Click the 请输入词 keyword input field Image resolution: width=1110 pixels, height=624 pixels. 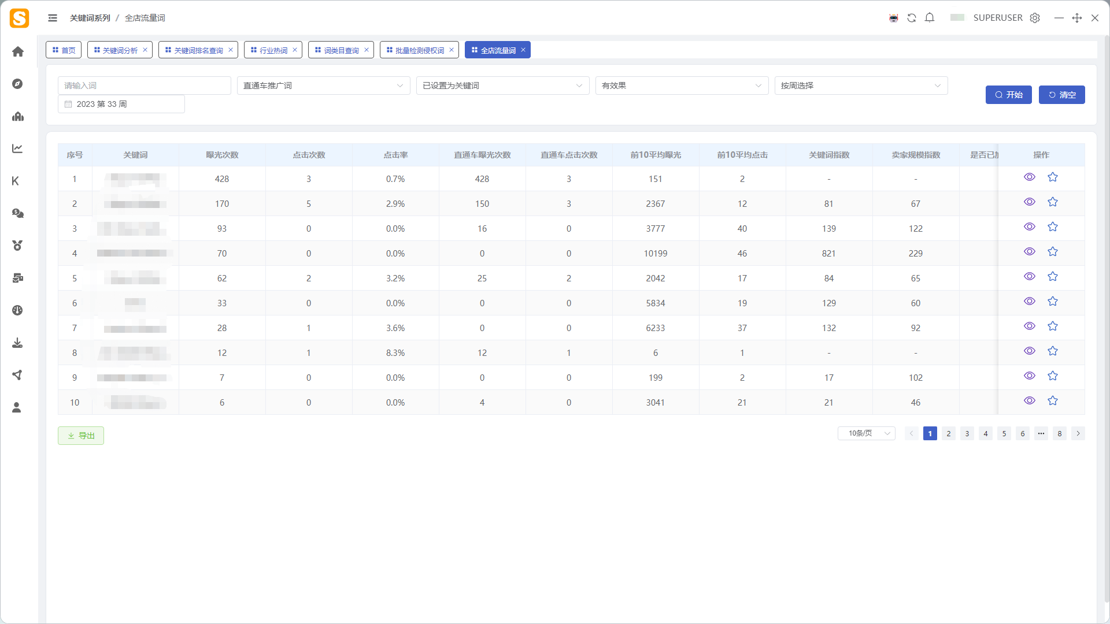145,86
